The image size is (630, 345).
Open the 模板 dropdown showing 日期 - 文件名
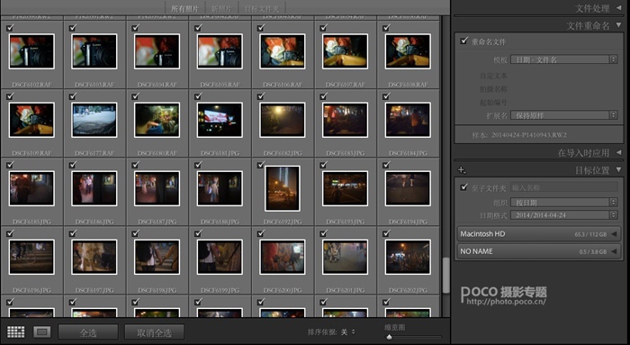pos(563,59)
